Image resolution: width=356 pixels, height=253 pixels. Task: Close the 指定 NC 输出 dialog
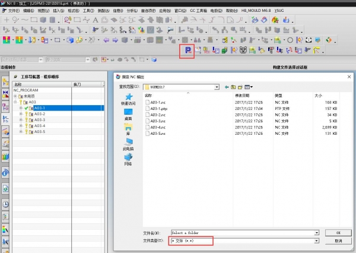click(349, 77)
